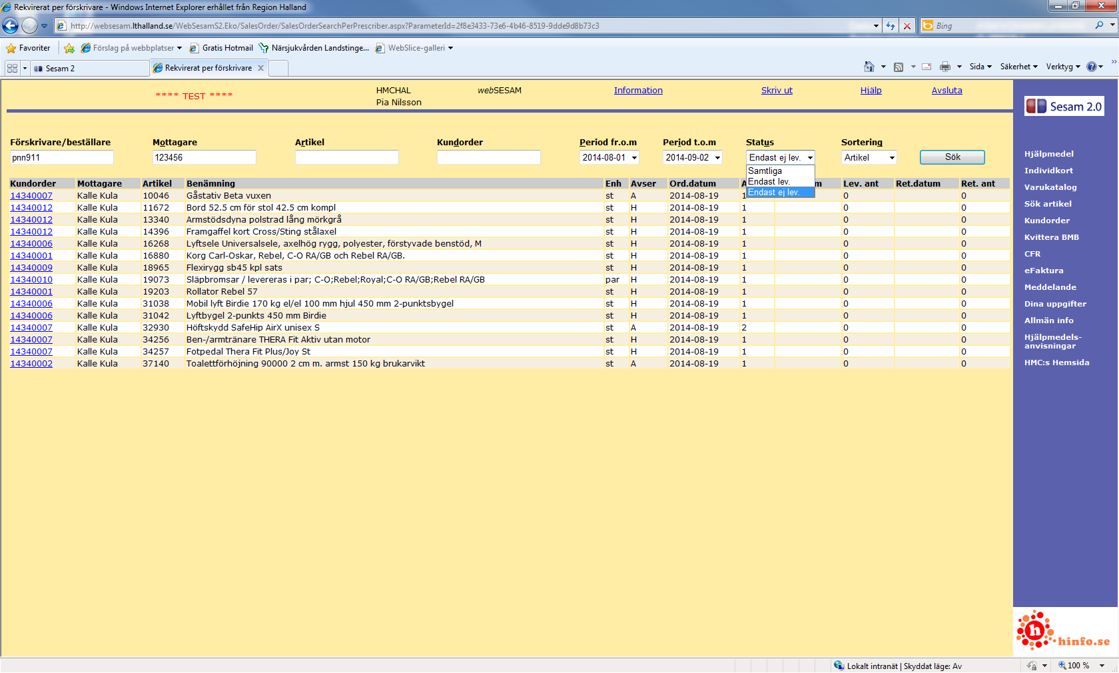The width and height of the screenshot is (1119, 673).
Task: Open a new blank tab
Action: coord(278,68)
